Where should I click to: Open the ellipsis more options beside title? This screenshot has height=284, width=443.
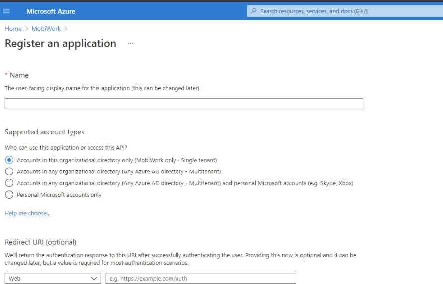131,44
